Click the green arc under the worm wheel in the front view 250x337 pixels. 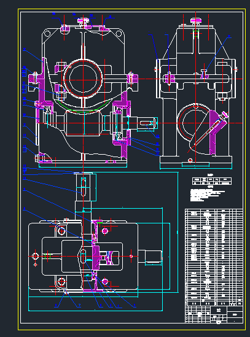click(84, 107)
